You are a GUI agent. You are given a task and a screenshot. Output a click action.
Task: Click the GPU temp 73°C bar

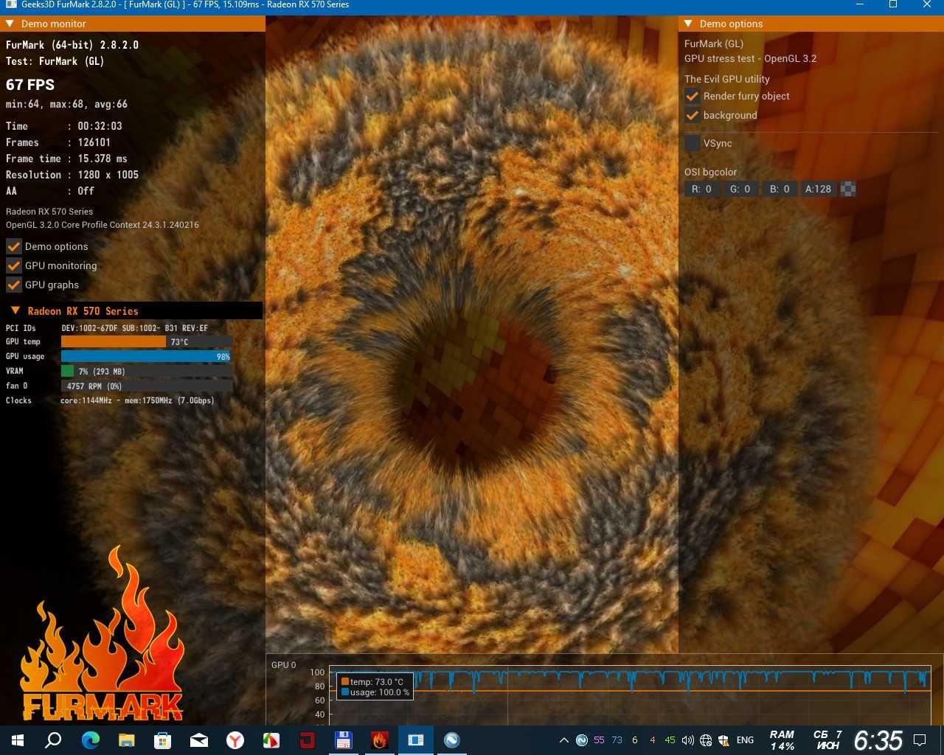(x=147, y=341)
